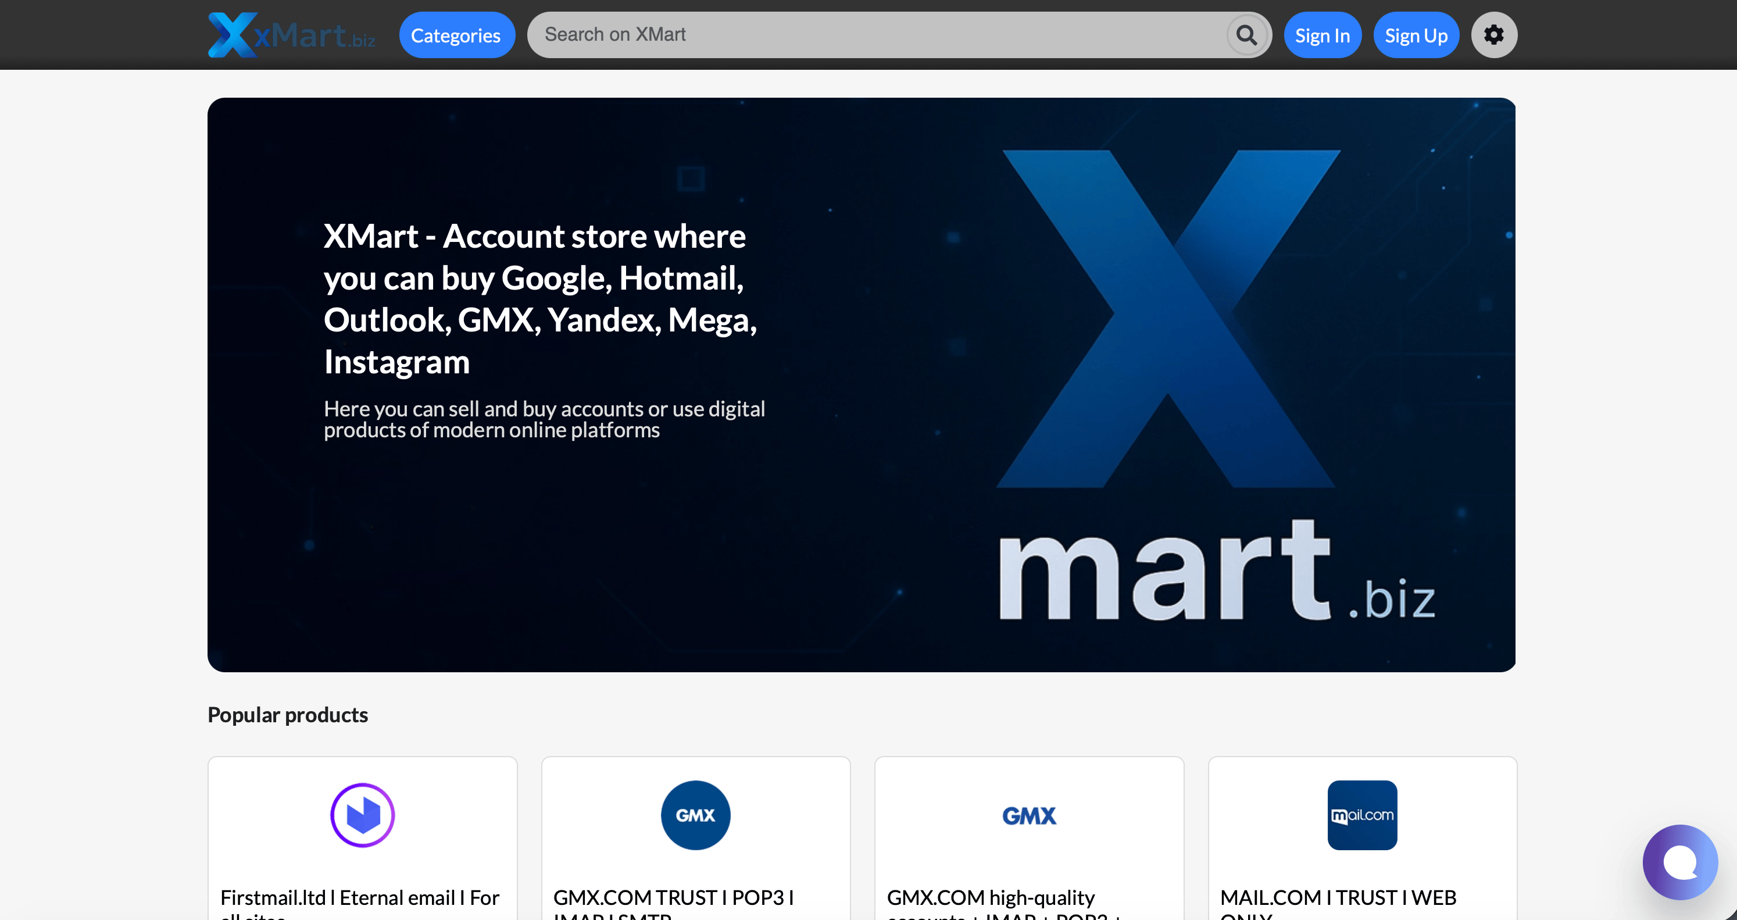1737x920 pixels.
Task: Click the XMart hero banner image
Action: [x=861, y=384]
